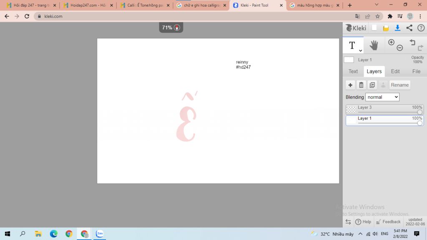Zoom in with plus magnifier
Viewport: 427px width, 240px height.
tap(391, 42)
